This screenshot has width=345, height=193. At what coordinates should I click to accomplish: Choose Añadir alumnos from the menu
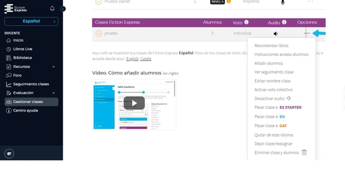pyautogui.click(x=269, y=63)
